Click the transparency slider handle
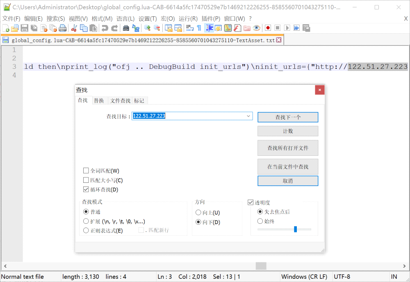Screen dimensions: 410x282 (295, 229)
